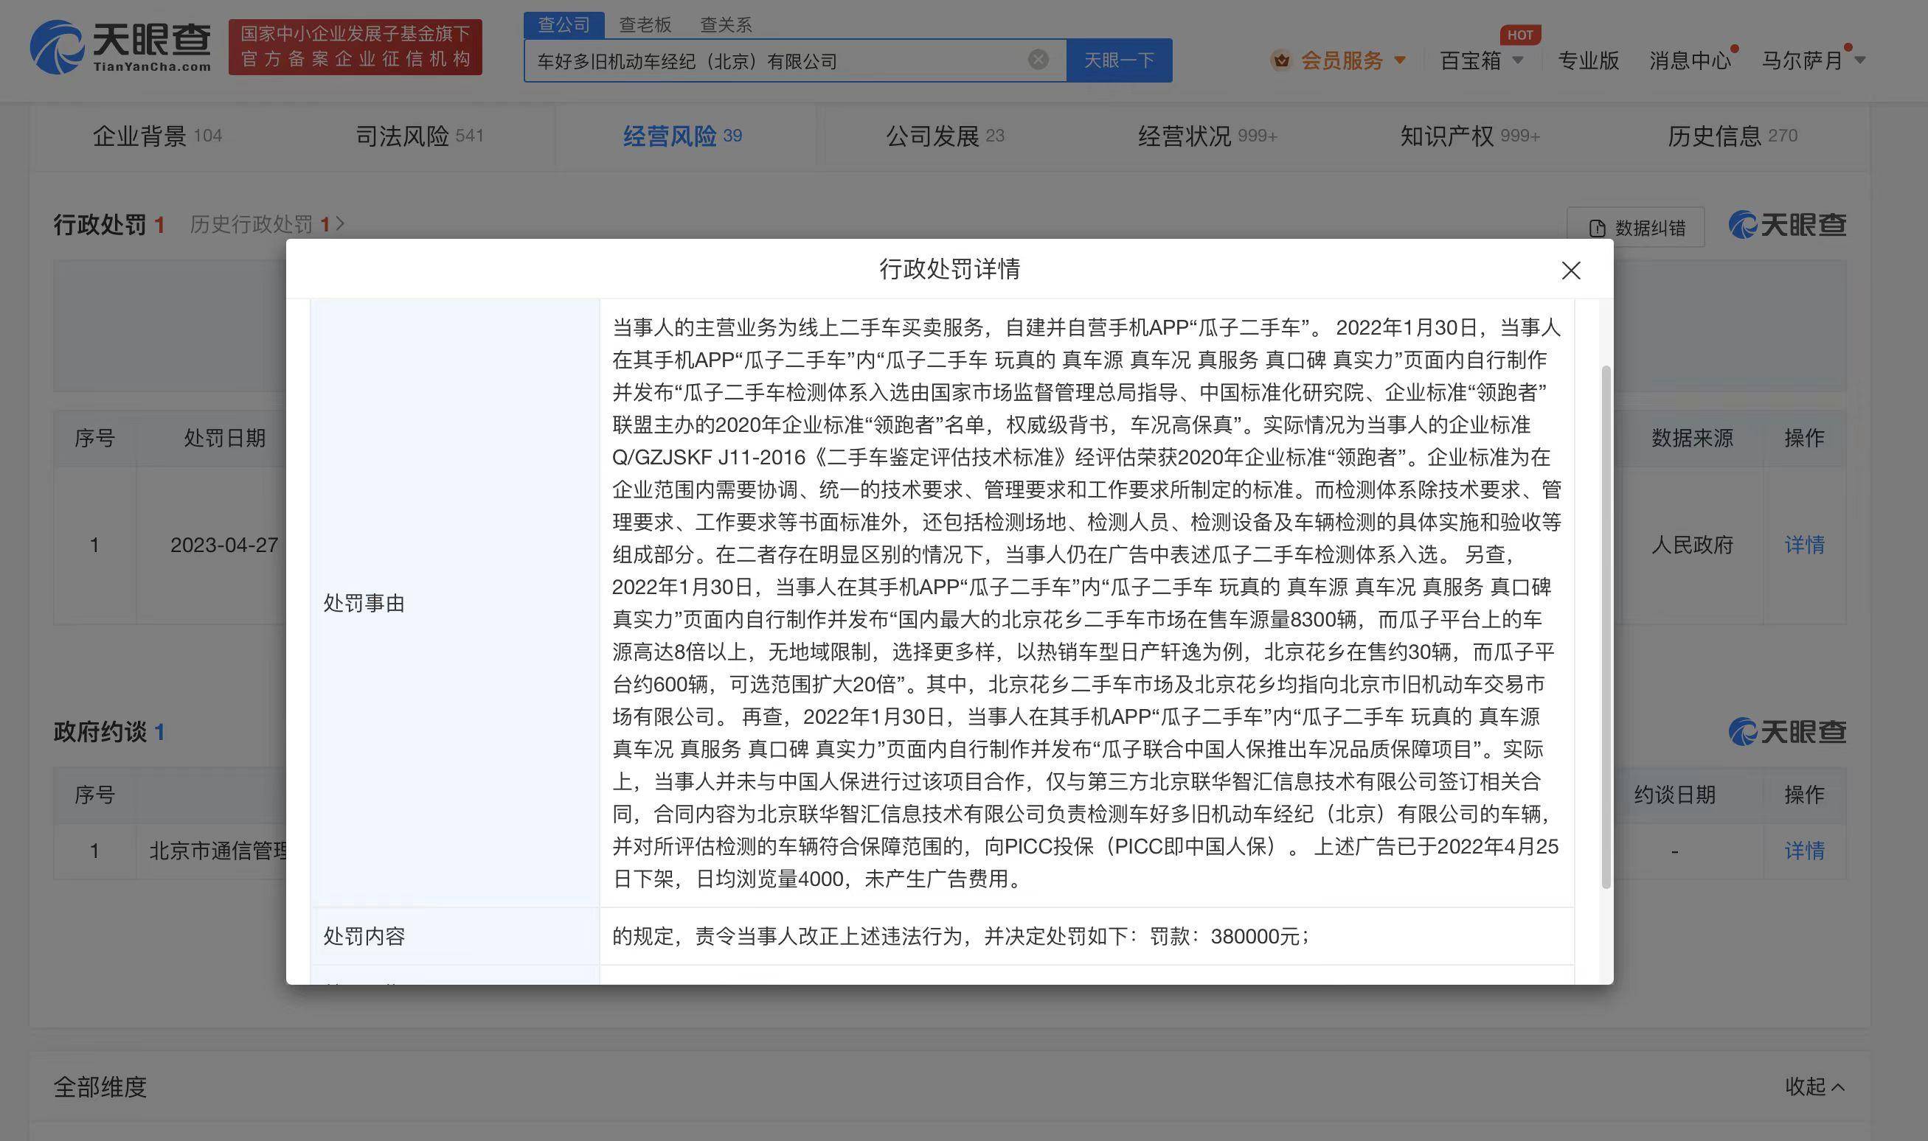1928x1141 pixels.
Task: Open 详情 for the 2023-04-27 penalty row
Action: 1804,545
